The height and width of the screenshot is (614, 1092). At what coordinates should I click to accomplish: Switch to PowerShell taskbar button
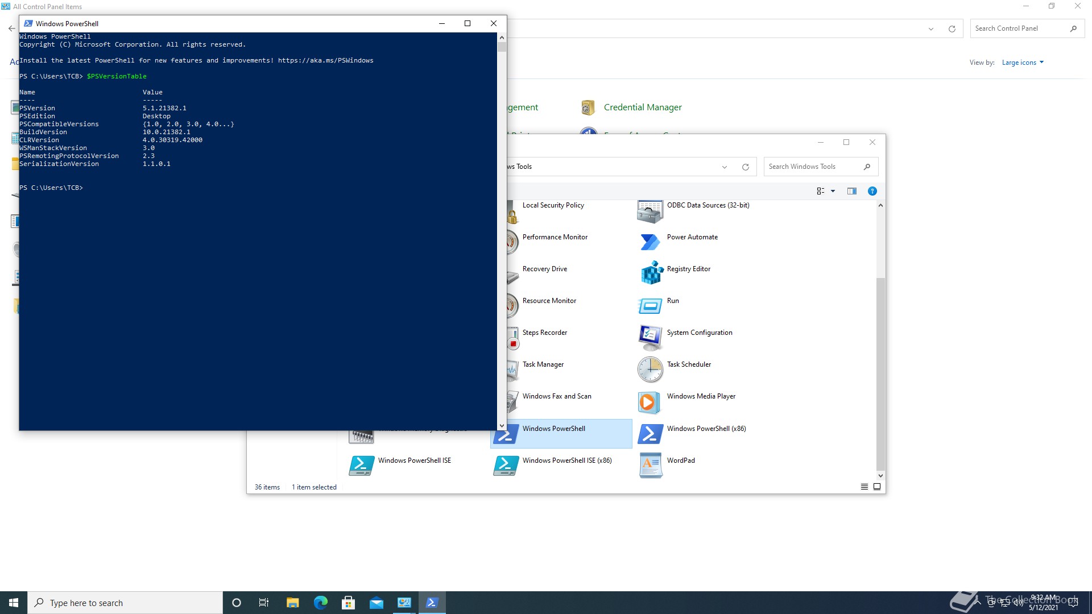(432, 603)
